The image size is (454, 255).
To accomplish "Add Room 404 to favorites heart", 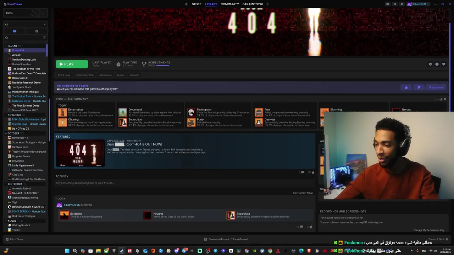I will pos(444,64).
